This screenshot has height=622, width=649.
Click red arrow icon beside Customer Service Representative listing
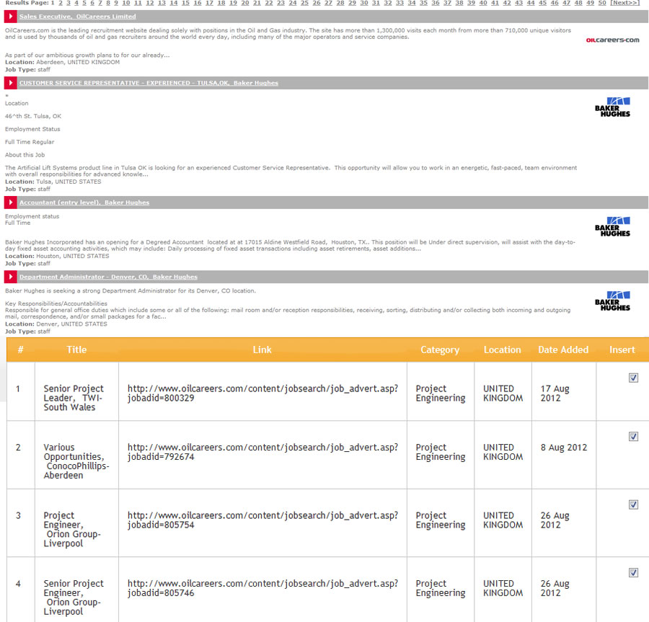pos(10,83)
